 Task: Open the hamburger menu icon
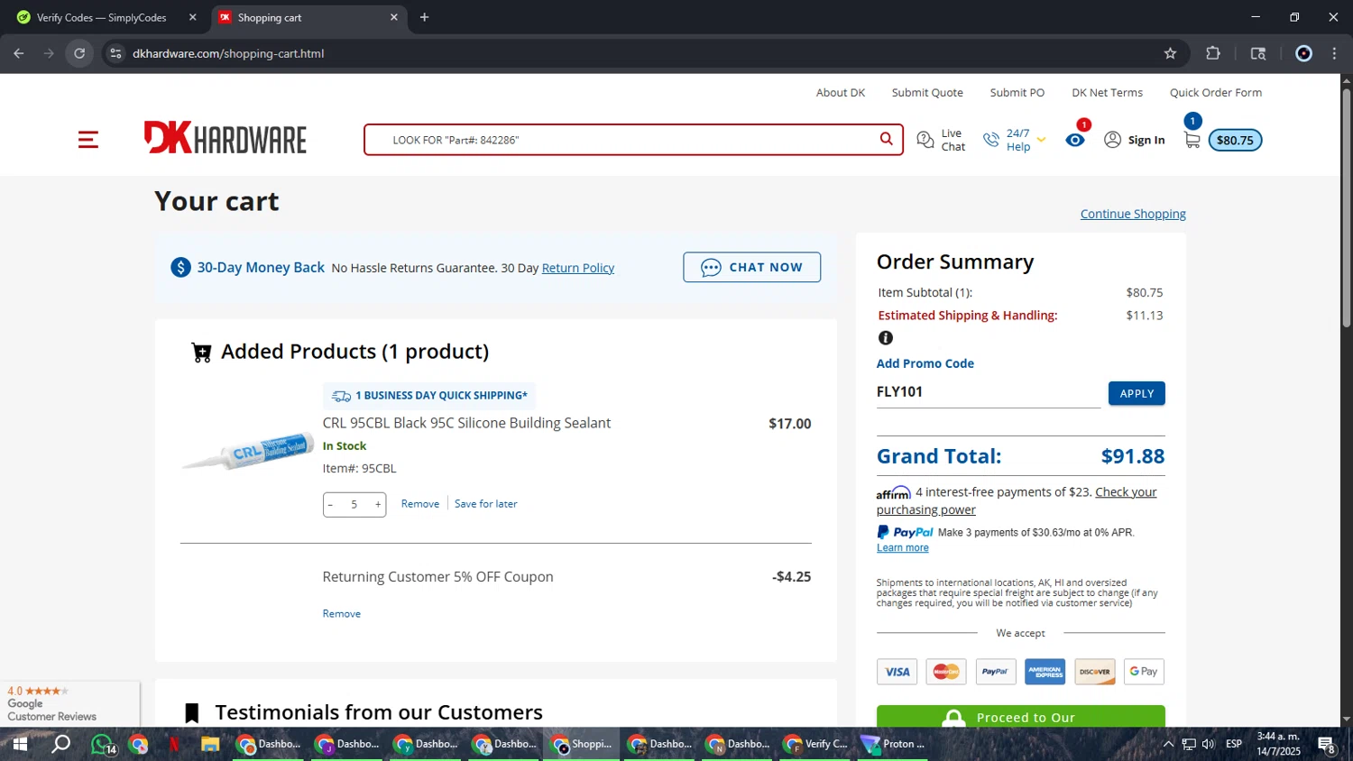tap(88, 140)
